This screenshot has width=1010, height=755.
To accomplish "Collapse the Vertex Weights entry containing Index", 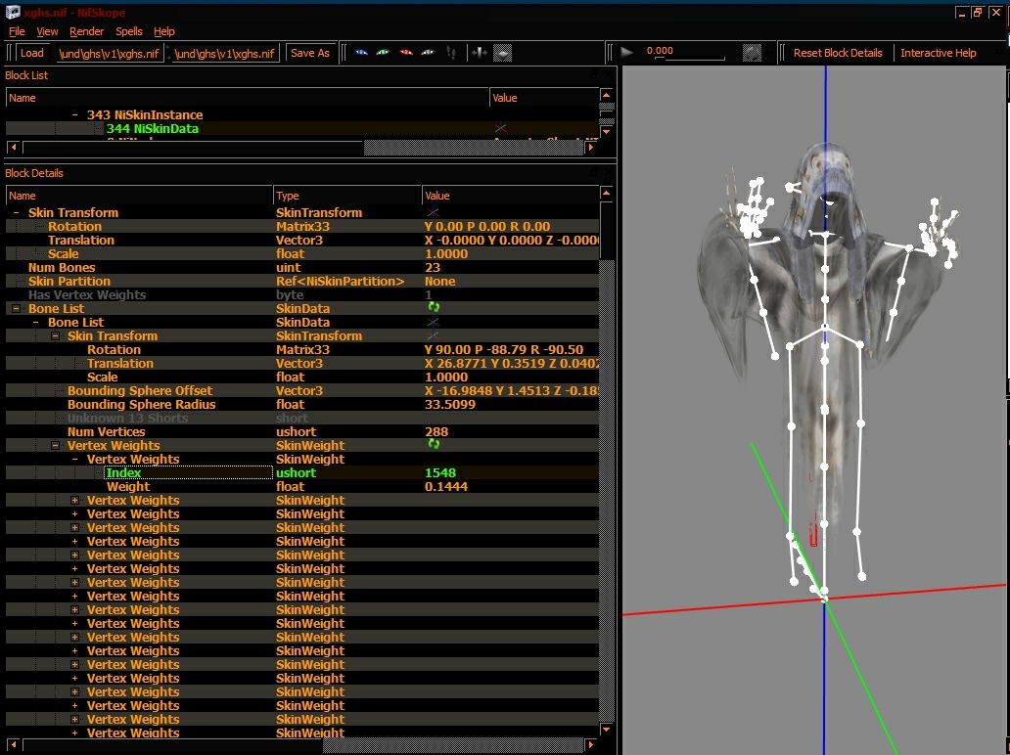I will [x=74, y=459].
